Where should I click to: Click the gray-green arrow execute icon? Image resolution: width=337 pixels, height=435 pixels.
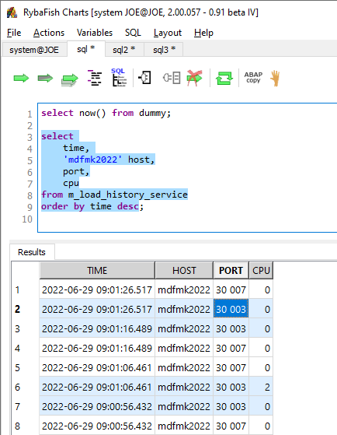(x=45, y=79)
